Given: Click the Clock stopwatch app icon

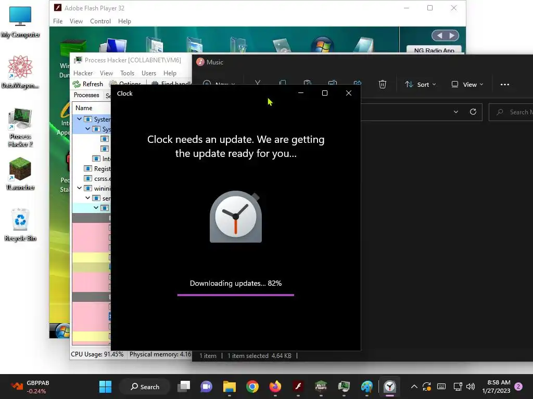Looking at the screenshot, I should coord(236,217).
